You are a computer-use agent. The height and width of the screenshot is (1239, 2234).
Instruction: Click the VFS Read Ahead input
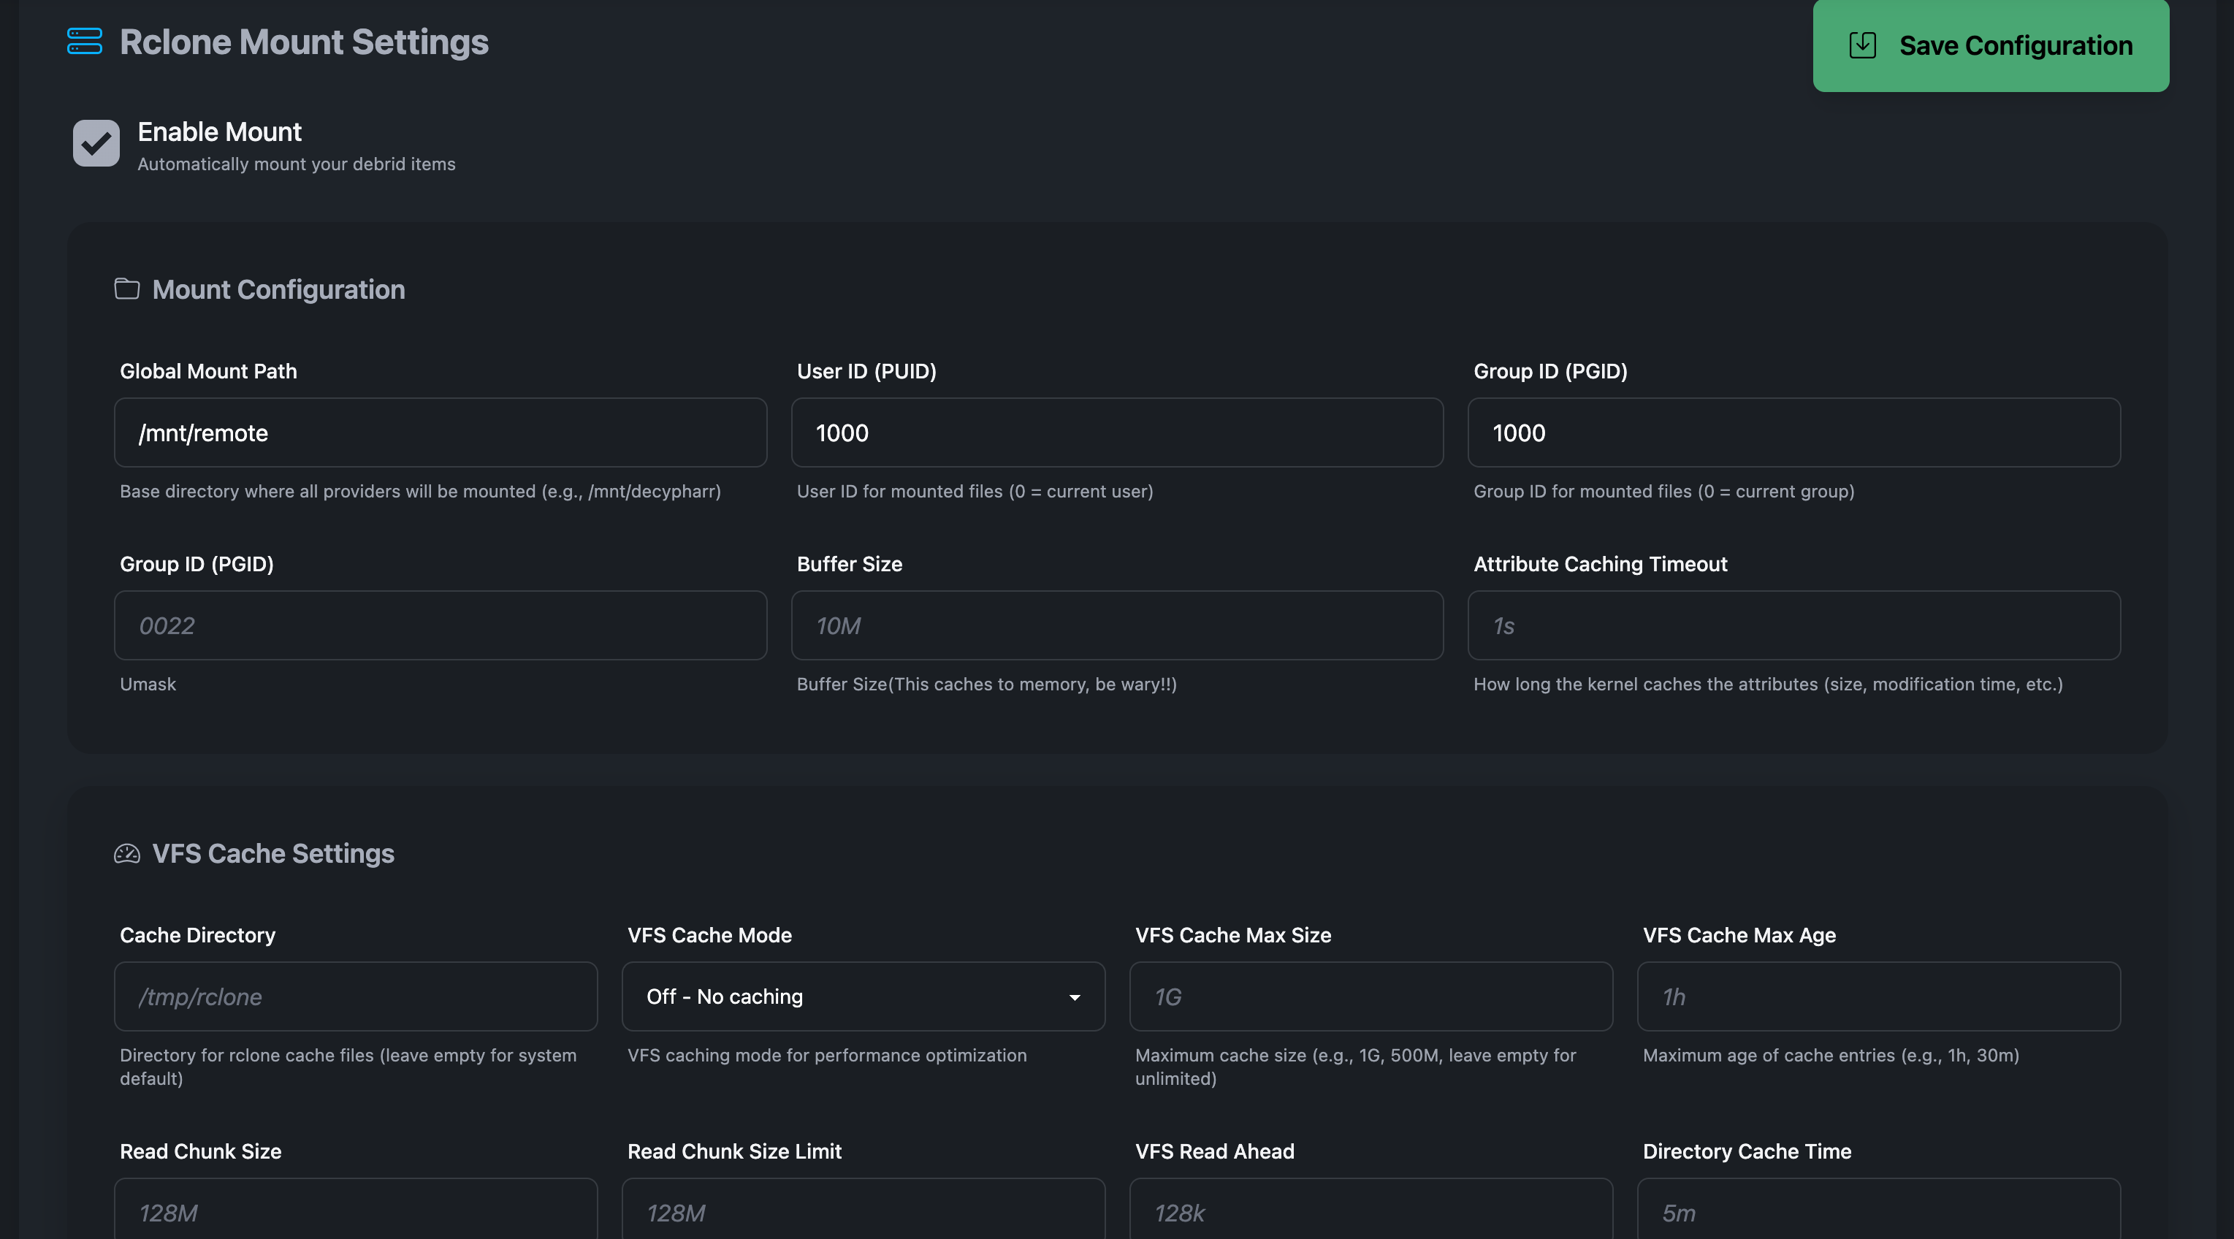click(x=1370, y=1211)
